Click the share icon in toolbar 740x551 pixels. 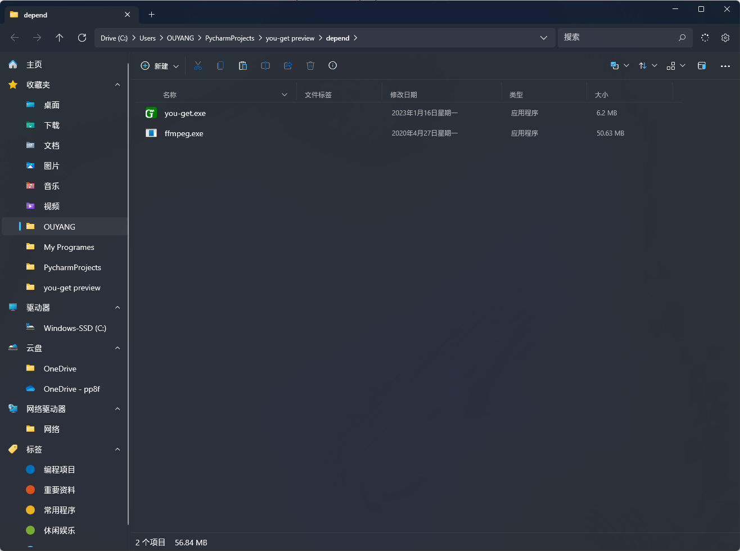click(288, 66)
